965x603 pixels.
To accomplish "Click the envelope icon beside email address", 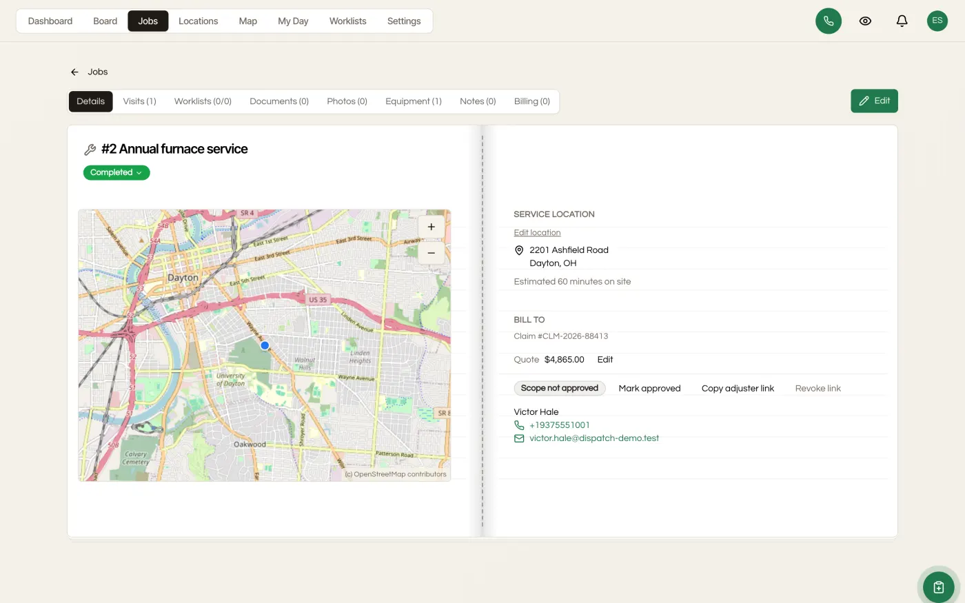I will coord(519,438).
